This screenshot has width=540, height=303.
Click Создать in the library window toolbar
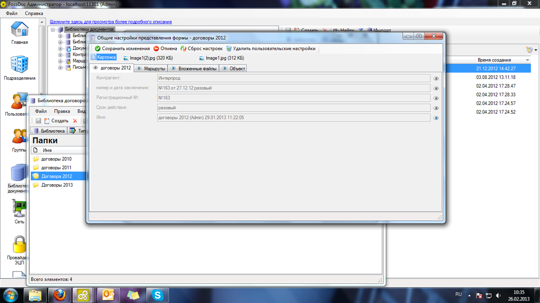click(x=56, y=121)
